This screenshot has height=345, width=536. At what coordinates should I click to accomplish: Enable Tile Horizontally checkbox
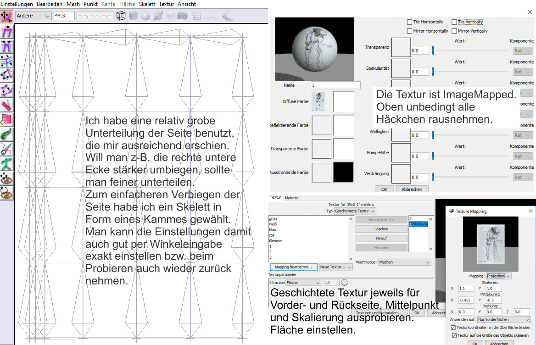[x=409, y=22]
